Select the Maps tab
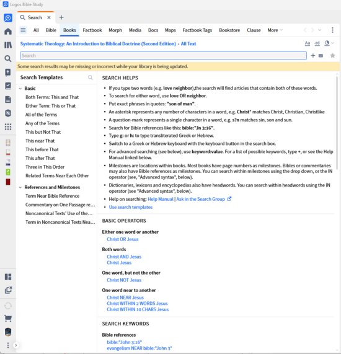This screenshot has height=354, width=341. pyautogui.click(x=170, y=30)
